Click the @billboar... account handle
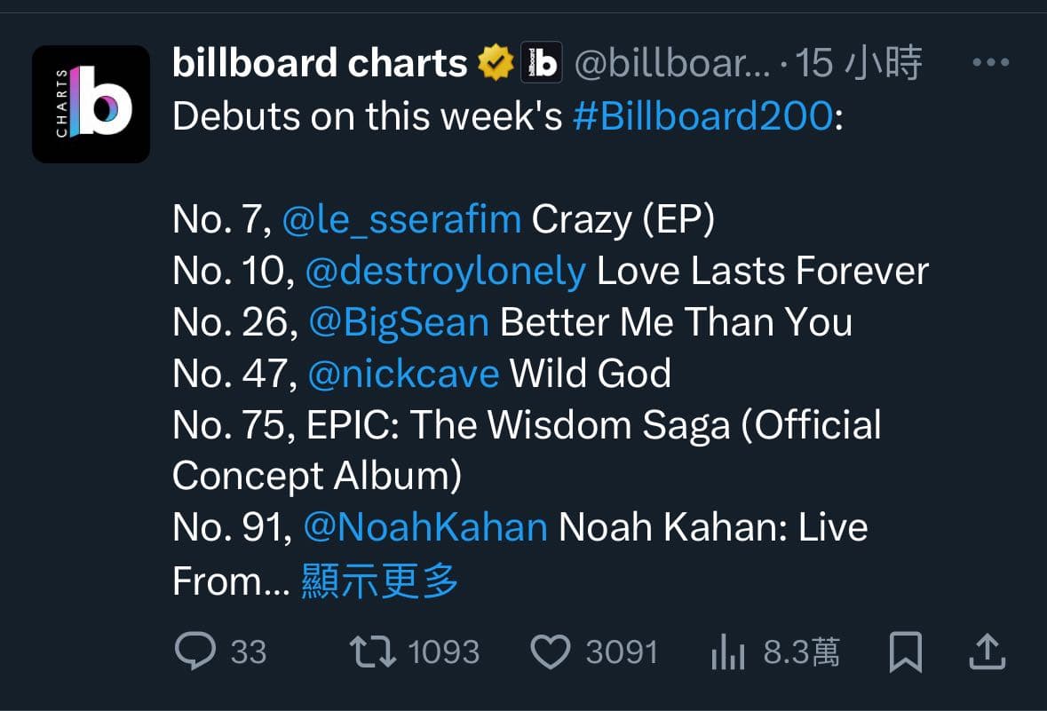 point(671,63)
